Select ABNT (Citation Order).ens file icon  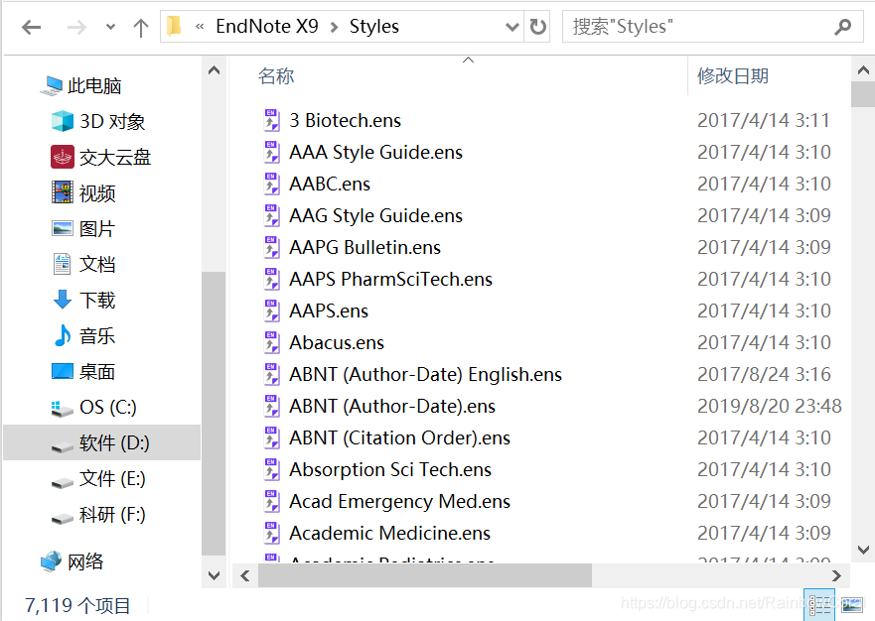click(271, 438)
